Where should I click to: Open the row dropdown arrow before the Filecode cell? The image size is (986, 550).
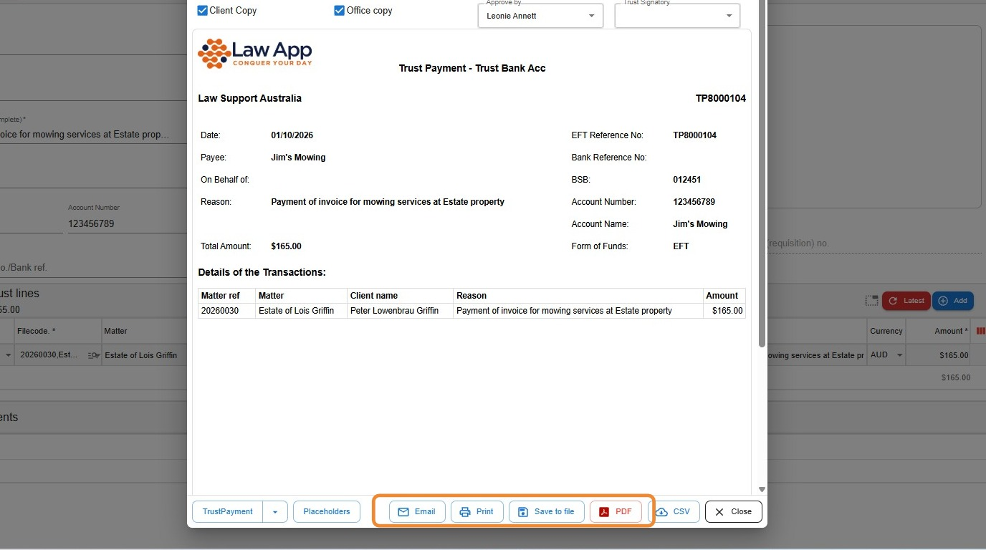point(8,355)
